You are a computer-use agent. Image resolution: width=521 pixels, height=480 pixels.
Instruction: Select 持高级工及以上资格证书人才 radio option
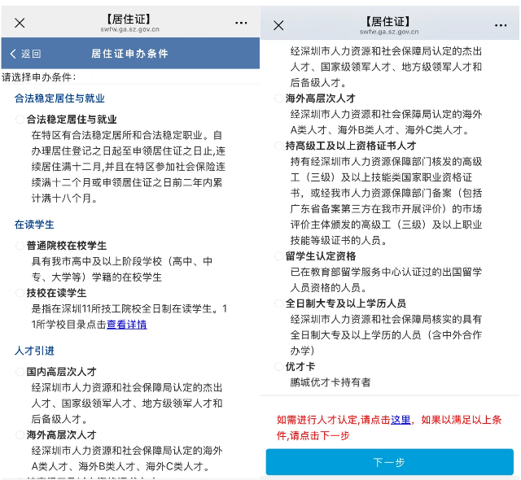pos(278,146)
